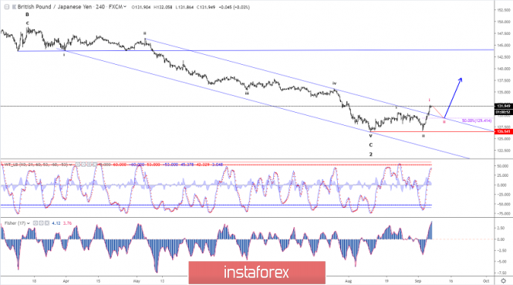Expand the WT_LB indicator dropdown arrow
The width and height of the screenshot is (513, 285).
tap(71, 165)
